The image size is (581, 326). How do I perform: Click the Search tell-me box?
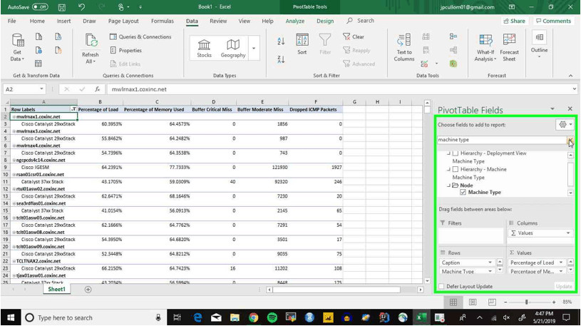[361, 21]
